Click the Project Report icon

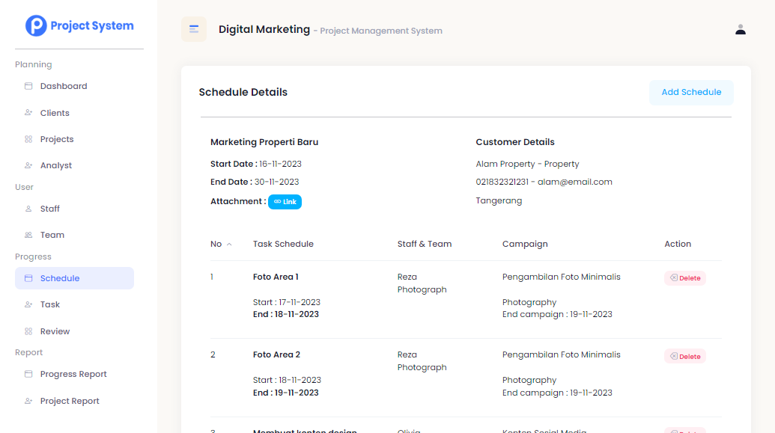[x=28, y=401]
